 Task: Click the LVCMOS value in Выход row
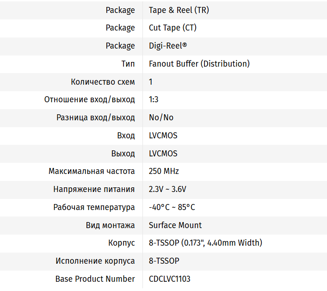[163, 154]
